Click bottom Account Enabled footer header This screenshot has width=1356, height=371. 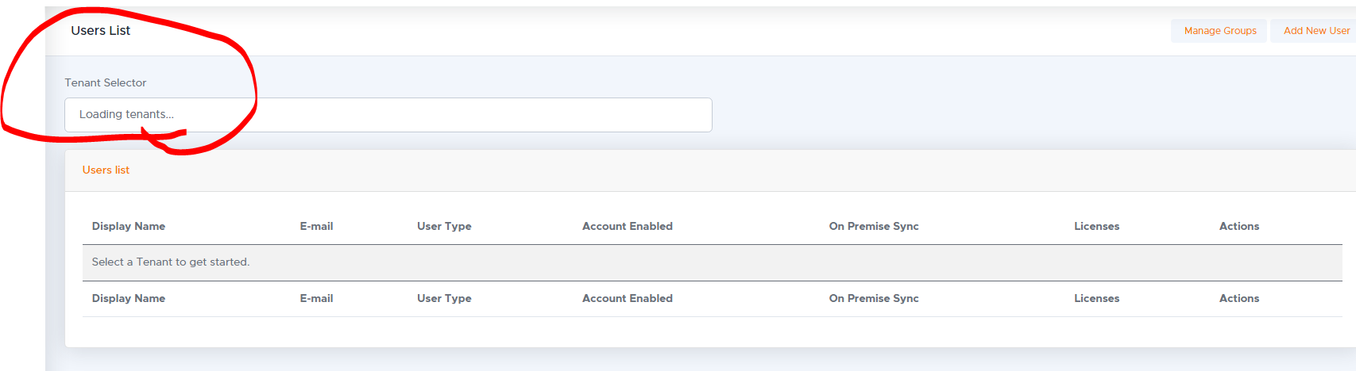[x=628, y=298]
